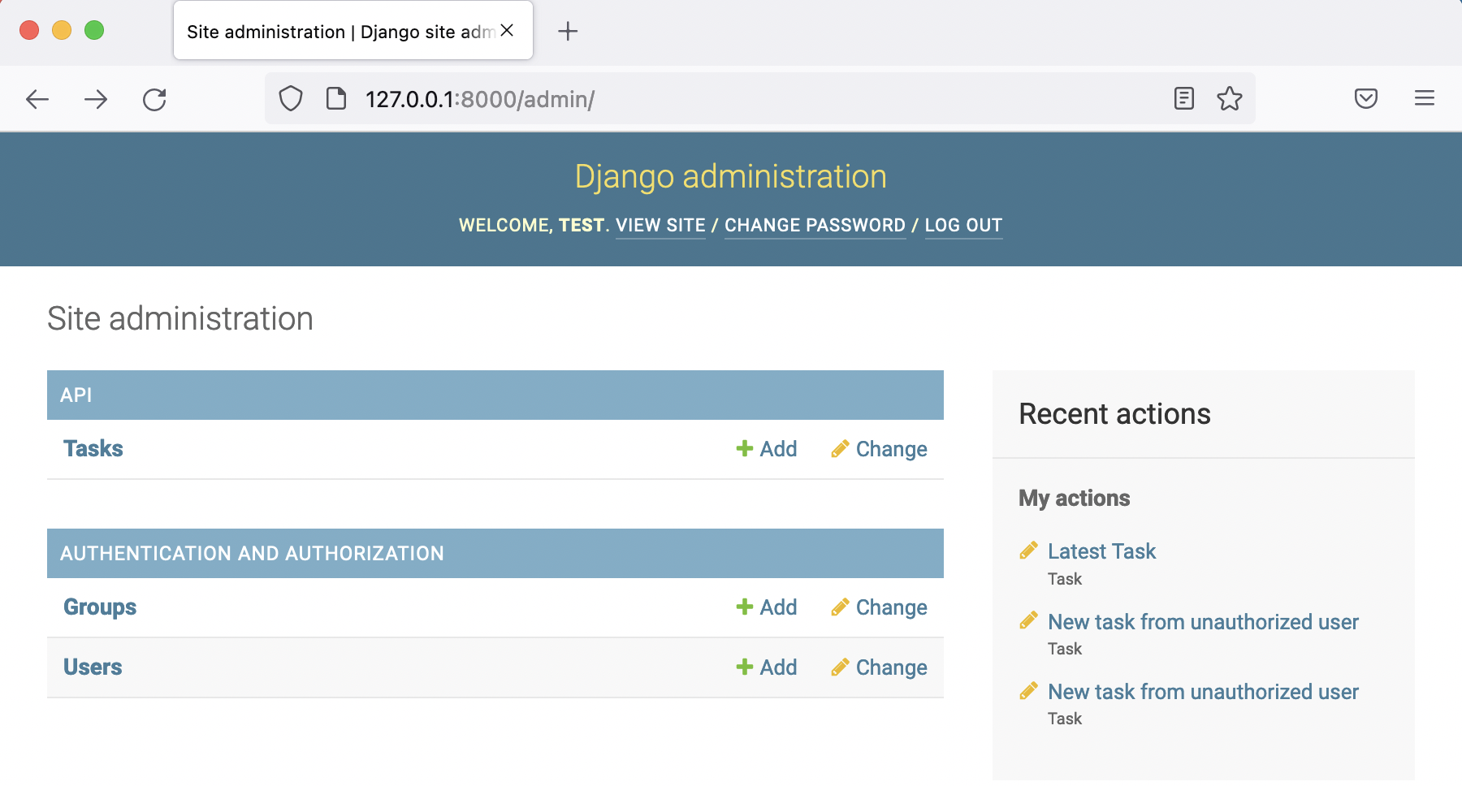Click Add link for Groups
1462x786 pixels.
coord(778,607)
